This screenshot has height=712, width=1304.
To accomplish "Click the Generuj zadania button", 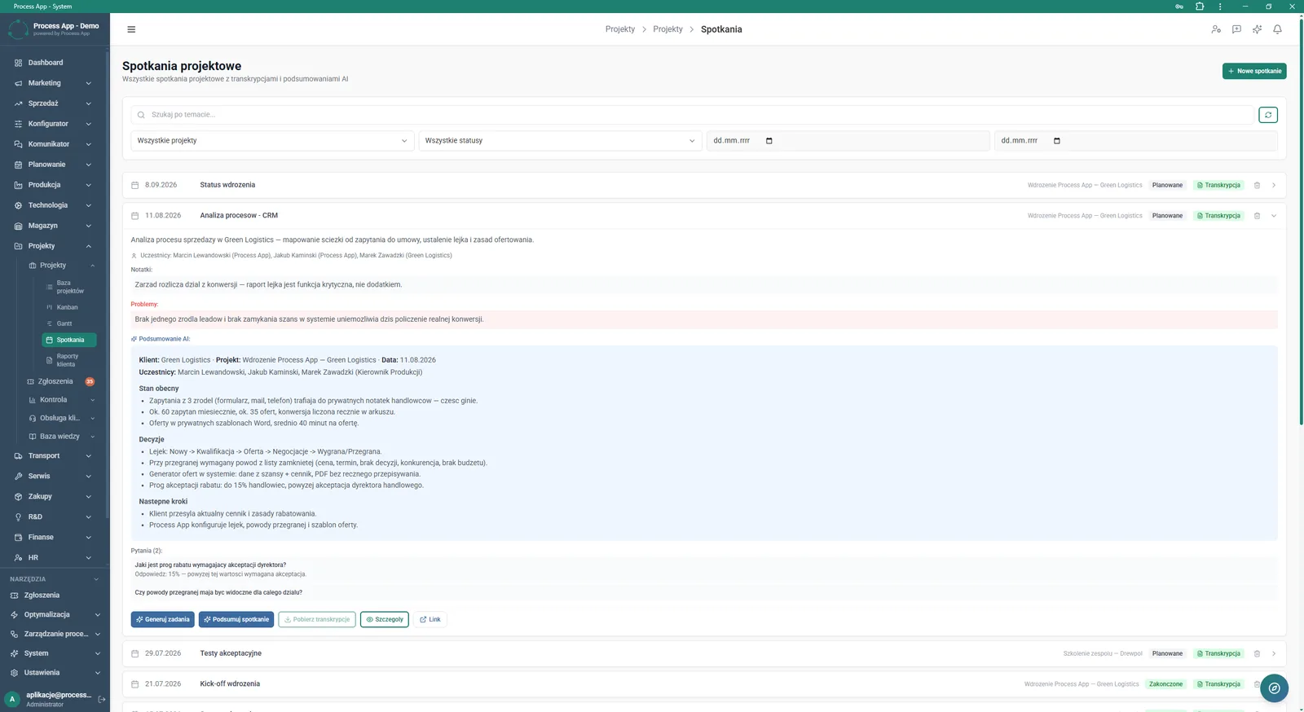I will point(163,619).
